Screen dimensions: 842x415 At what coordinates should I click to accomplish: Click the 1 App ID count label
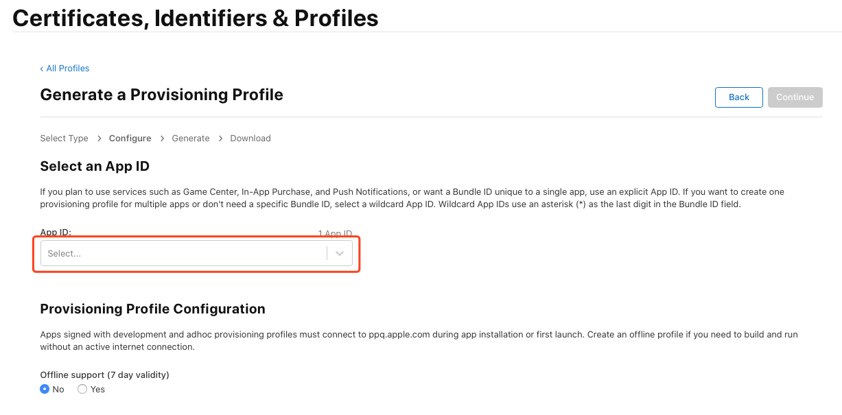(334, 233)
